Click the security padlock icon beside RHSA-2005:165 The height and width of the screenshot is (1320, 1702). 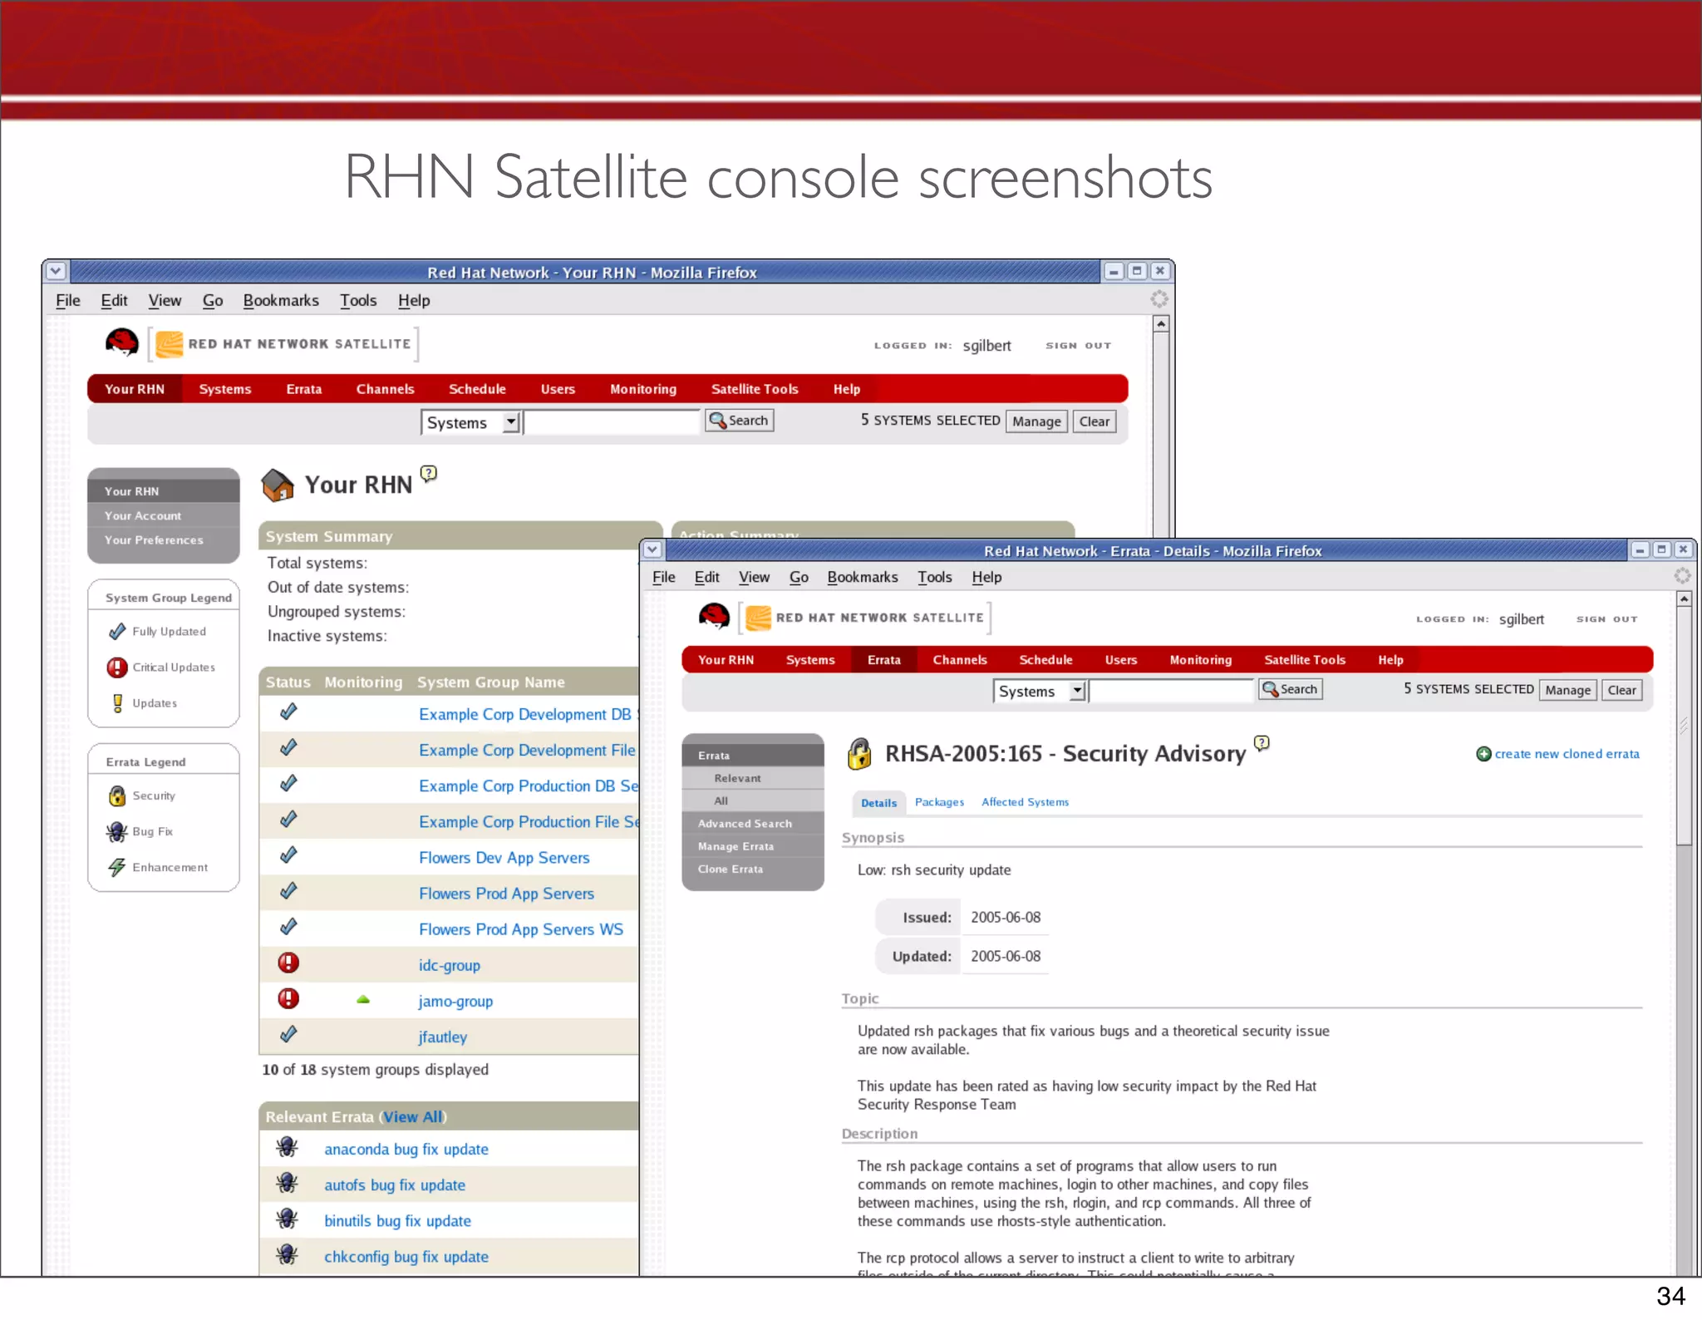(859, 753)
